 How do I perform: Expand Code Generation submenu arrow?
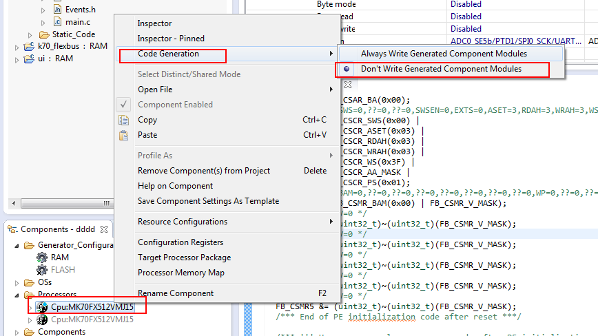coord(331,54)
